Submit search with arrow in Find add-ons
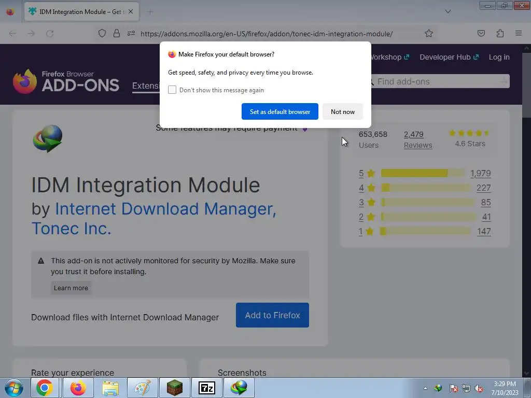 [x=504, y=81]
